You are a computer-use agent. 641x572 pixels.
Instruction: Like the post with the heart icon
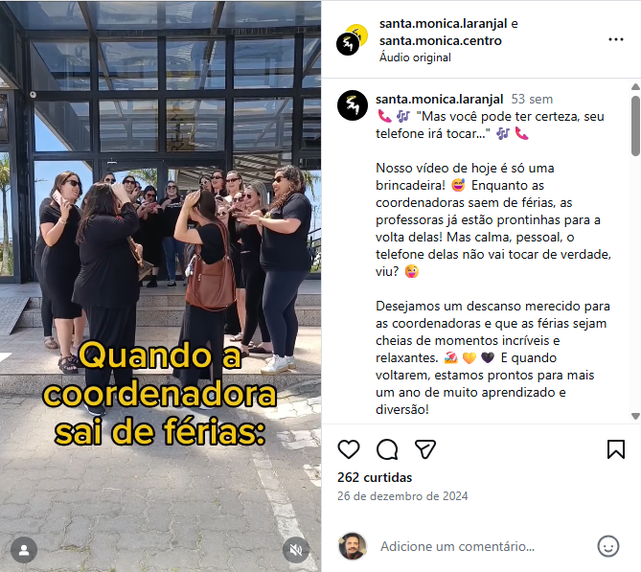349,449
